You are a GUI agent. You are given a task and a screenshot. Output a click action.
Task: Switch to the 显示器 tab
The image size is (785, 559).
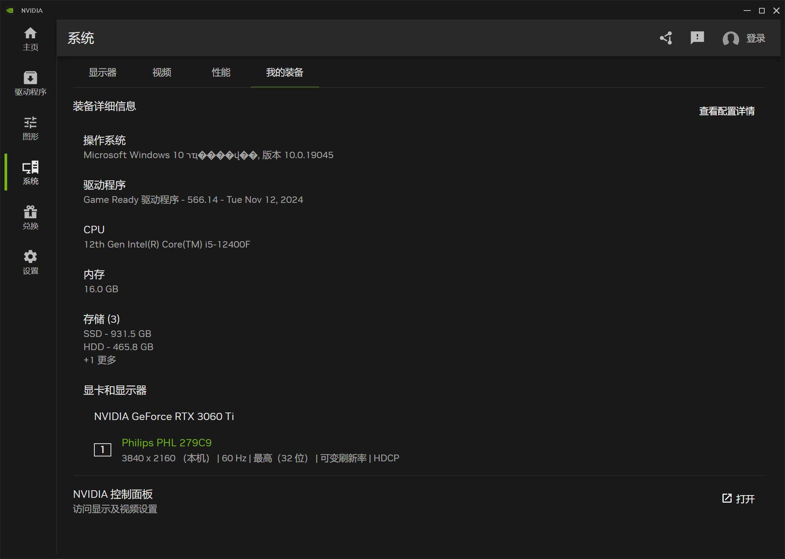pyautogui.click(x=102, y=73)
